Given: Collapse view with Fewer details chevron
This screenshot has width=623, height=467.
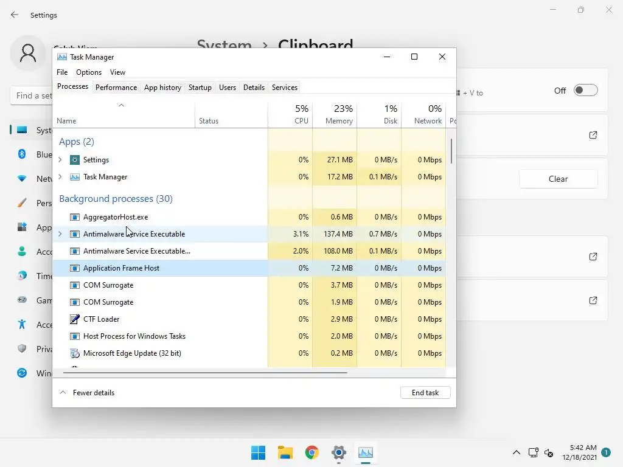Looking at the screenshot, I should click(x=63, y=392).
